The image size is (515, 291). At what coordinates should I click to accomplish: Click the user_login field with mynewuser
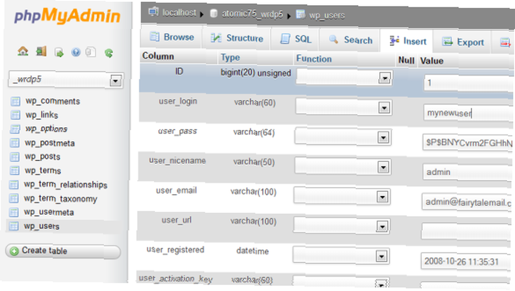click(x=469, y=113)
